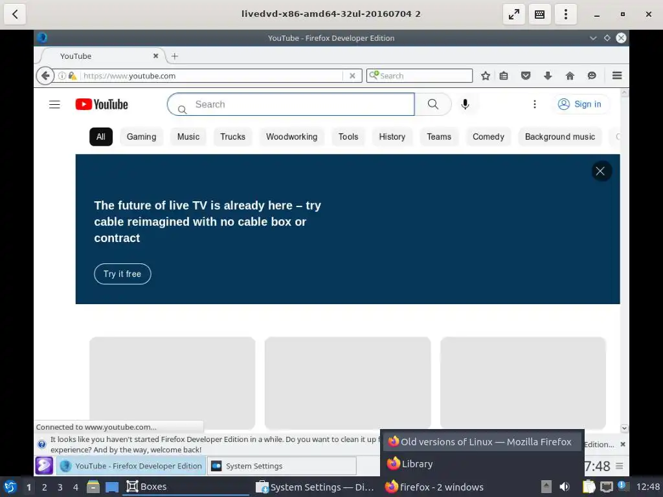The image size is (663, 497).
Task: Open the Boxes three-dot options menu
Action: click(x=566, y=14)
